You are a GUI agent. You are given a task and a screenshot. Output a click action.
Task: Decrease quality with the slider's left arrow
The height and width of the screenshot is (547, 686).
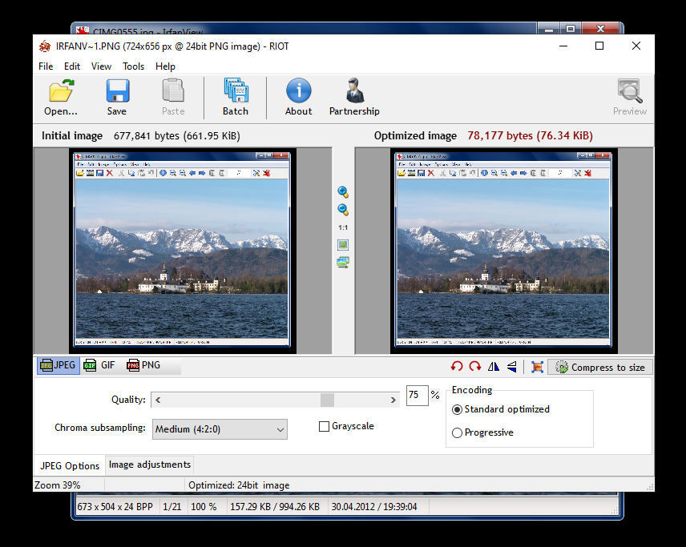(158, 400)
